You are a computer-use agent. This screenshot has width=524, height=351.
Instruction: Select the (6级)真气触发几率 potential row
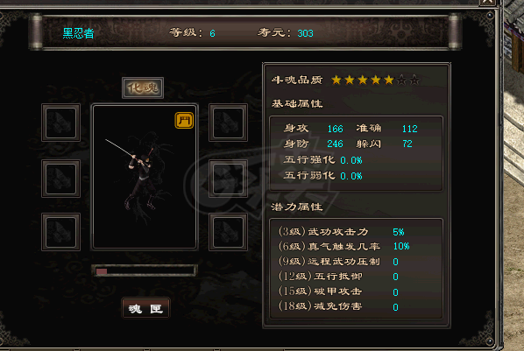point(343,247)
